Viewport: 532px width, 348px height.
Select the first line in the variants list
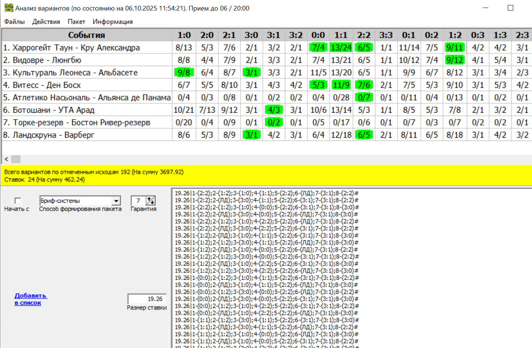coord(266,193)
